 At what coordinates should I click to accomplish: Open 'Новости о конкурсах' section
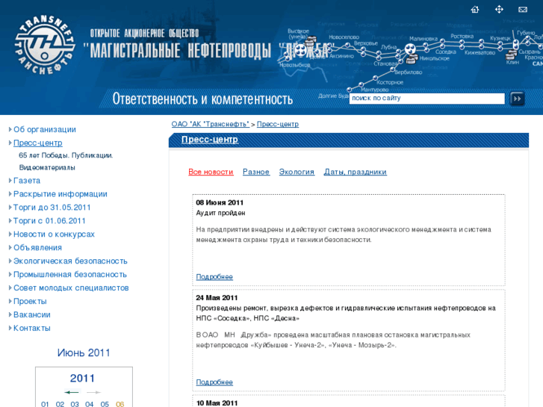tap(54, 234)
